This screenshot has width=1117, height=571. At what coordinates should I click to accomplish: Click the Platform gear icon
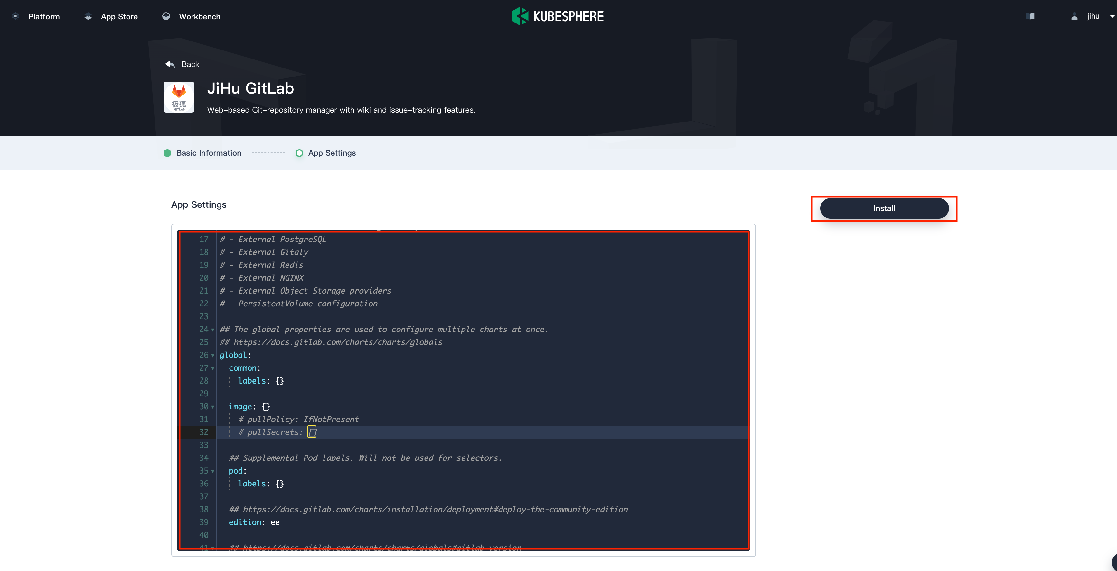coord(15,16)
